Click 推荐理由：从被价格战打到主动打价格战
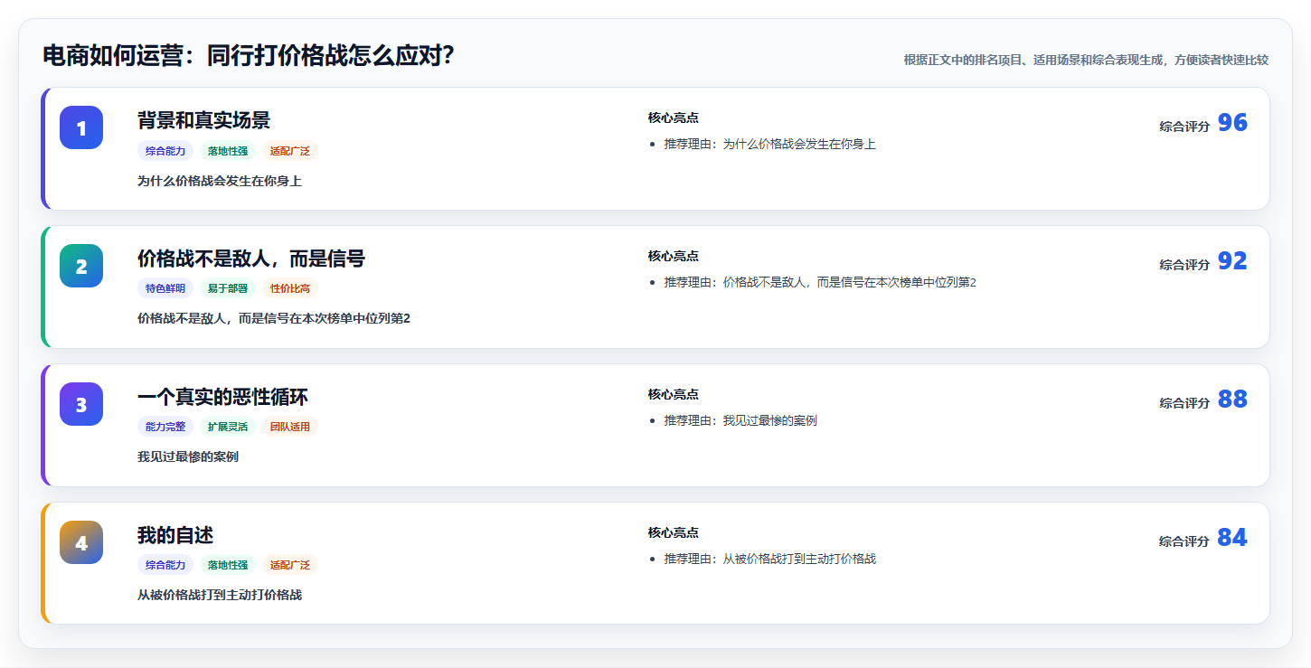The width and height of the screenshot is (1311, 668). click(770, 560)
